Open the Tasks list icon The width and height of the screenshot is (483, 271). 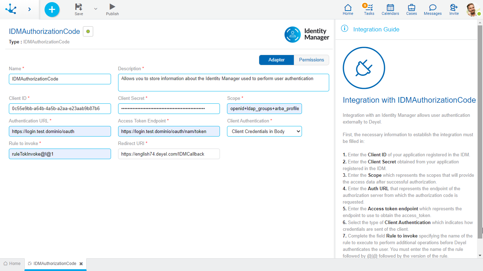click(x=369, y=10)
